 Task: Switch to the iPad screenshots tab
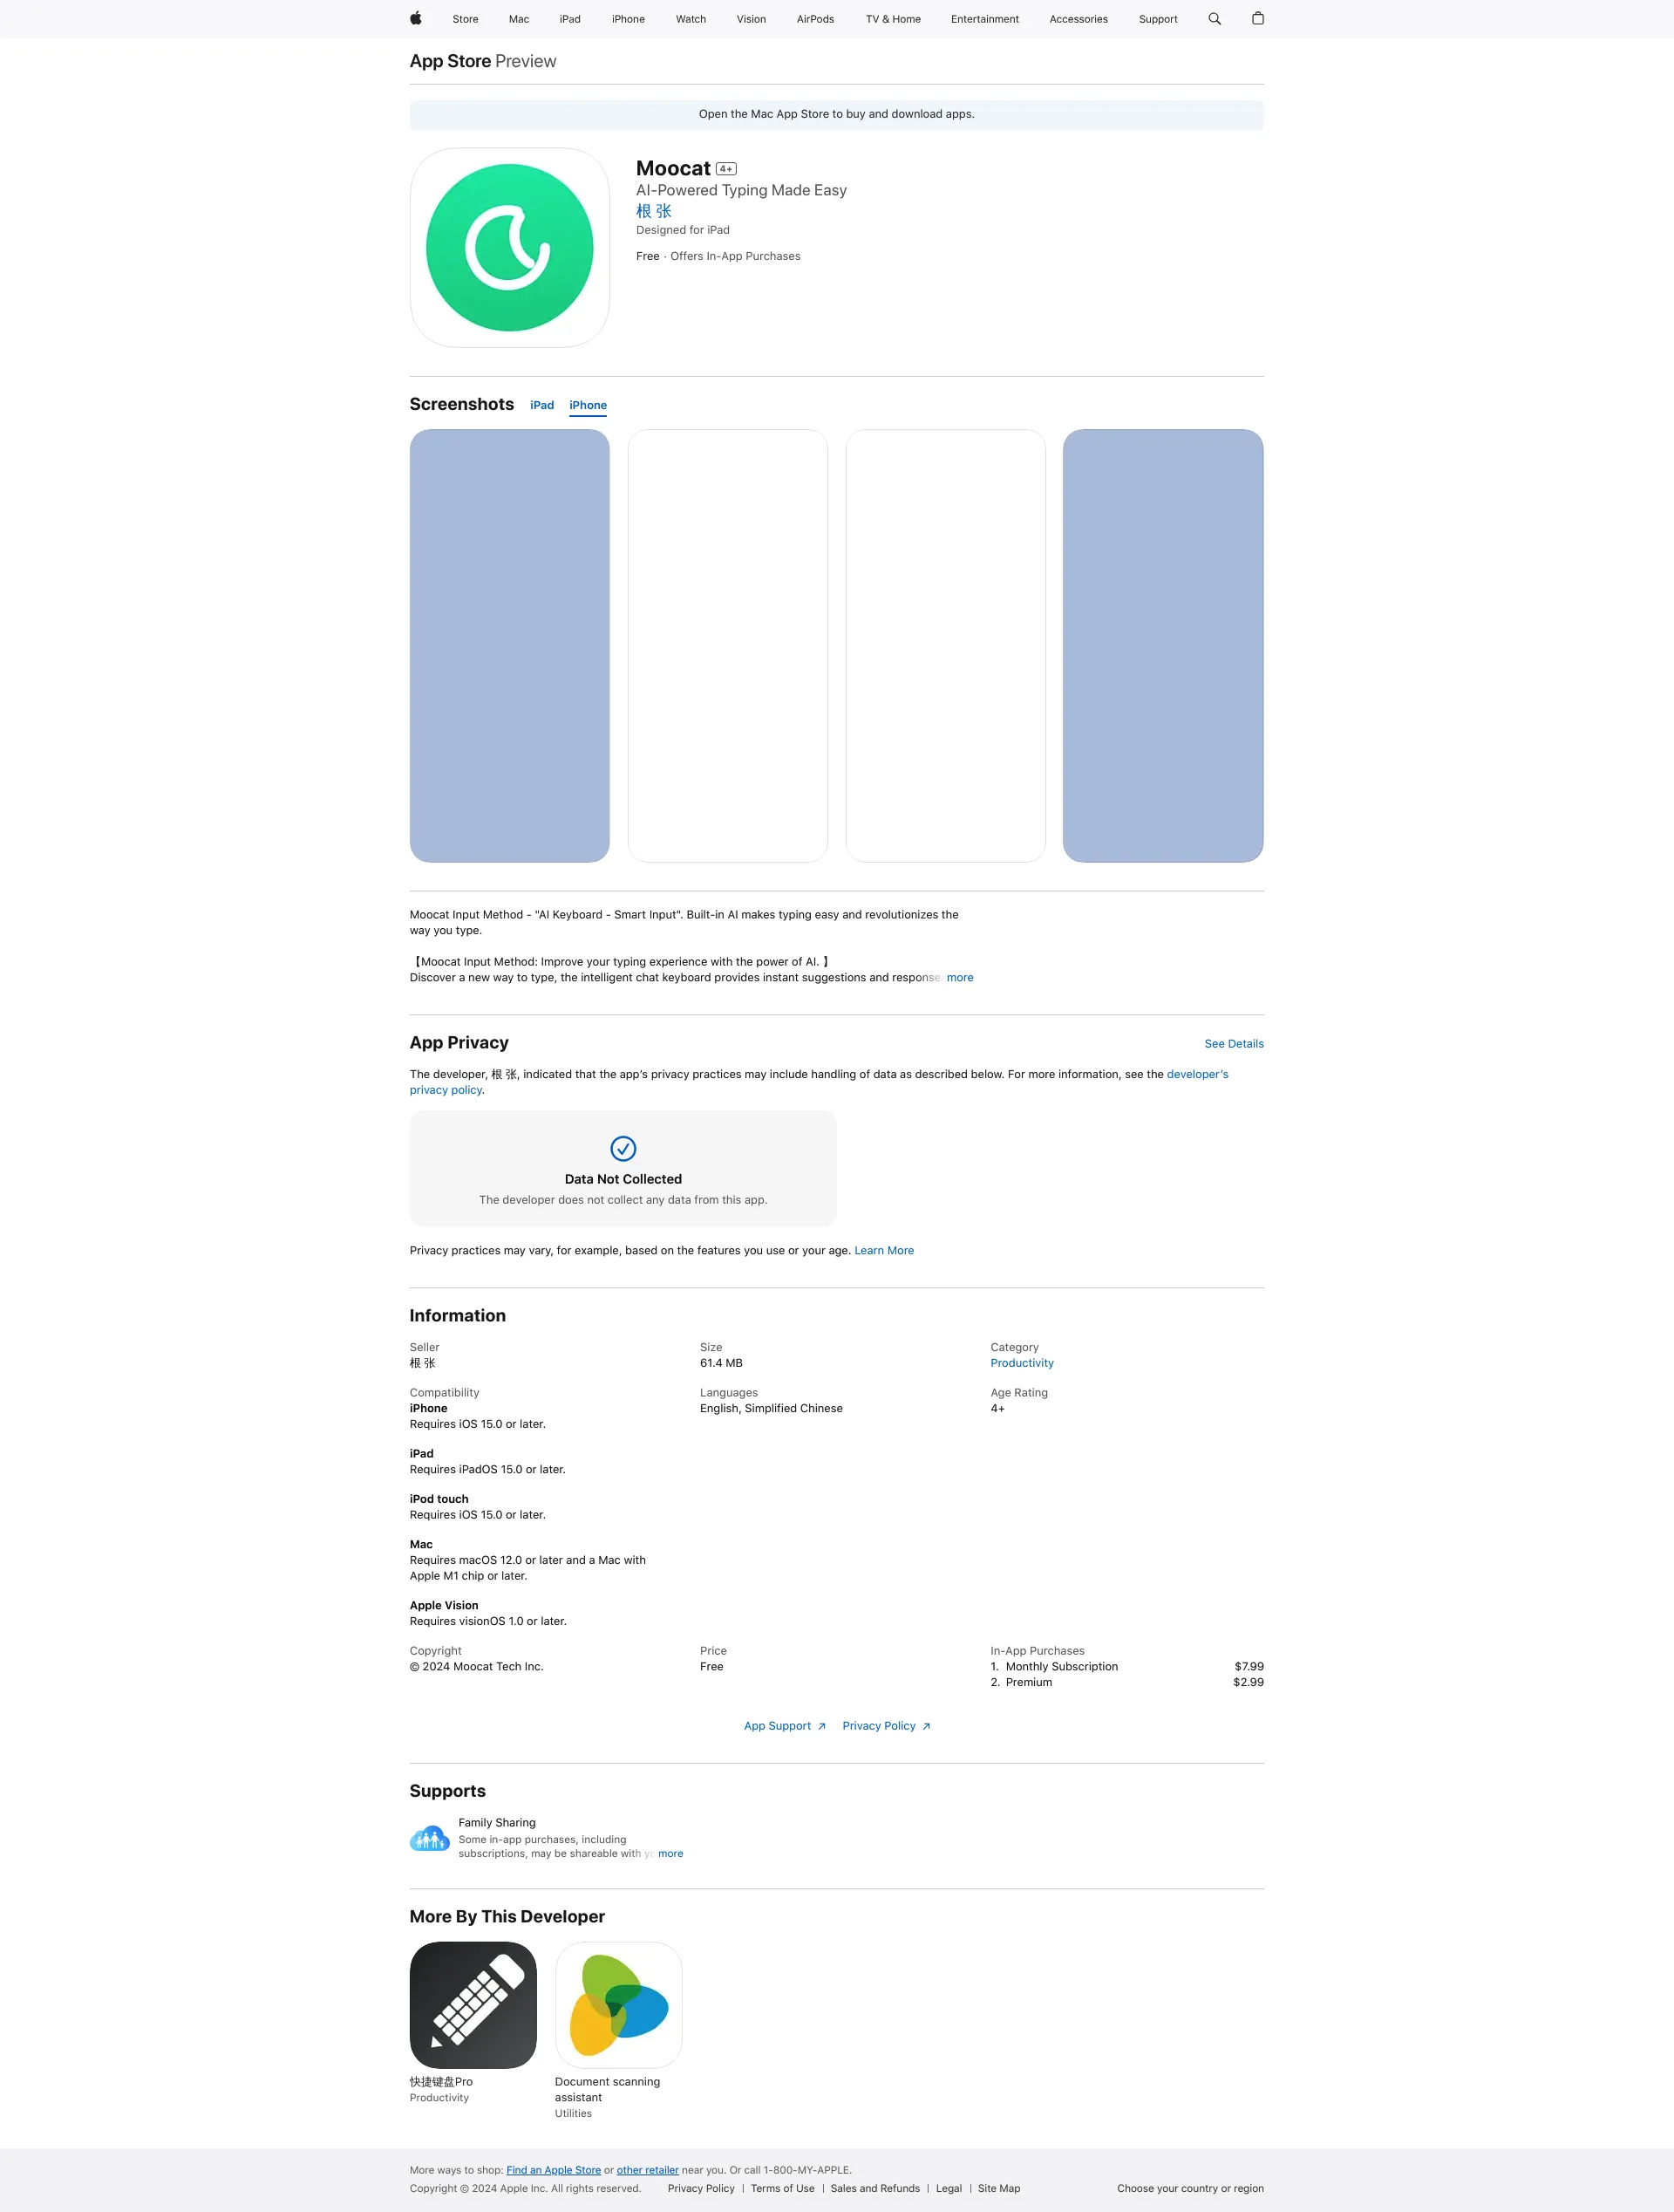coord(540,405)
